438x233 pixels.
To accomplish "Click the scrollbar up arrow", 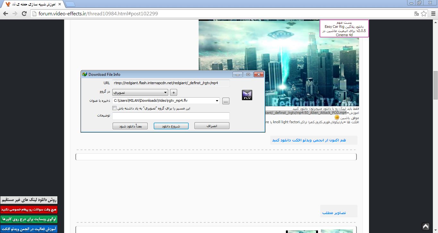I will pos(435,22).
